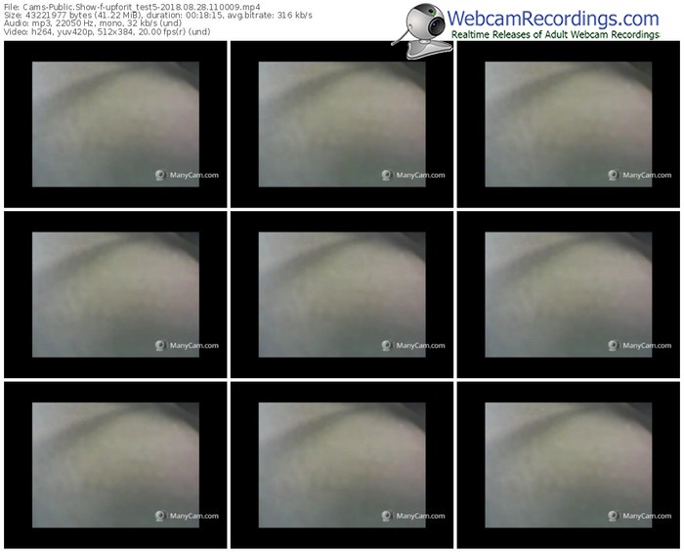Image resolution: width=684 pixels, height=552 pixels.
Task: Click the ManyCam icon in the bottom-right thumbnail
Action: pos(612,515)
